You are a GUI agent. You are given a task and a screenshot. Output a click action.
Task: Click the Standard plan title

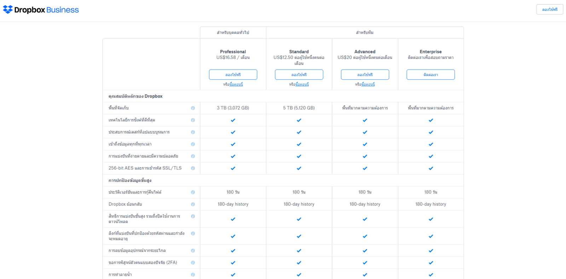(x=299, y=52)
